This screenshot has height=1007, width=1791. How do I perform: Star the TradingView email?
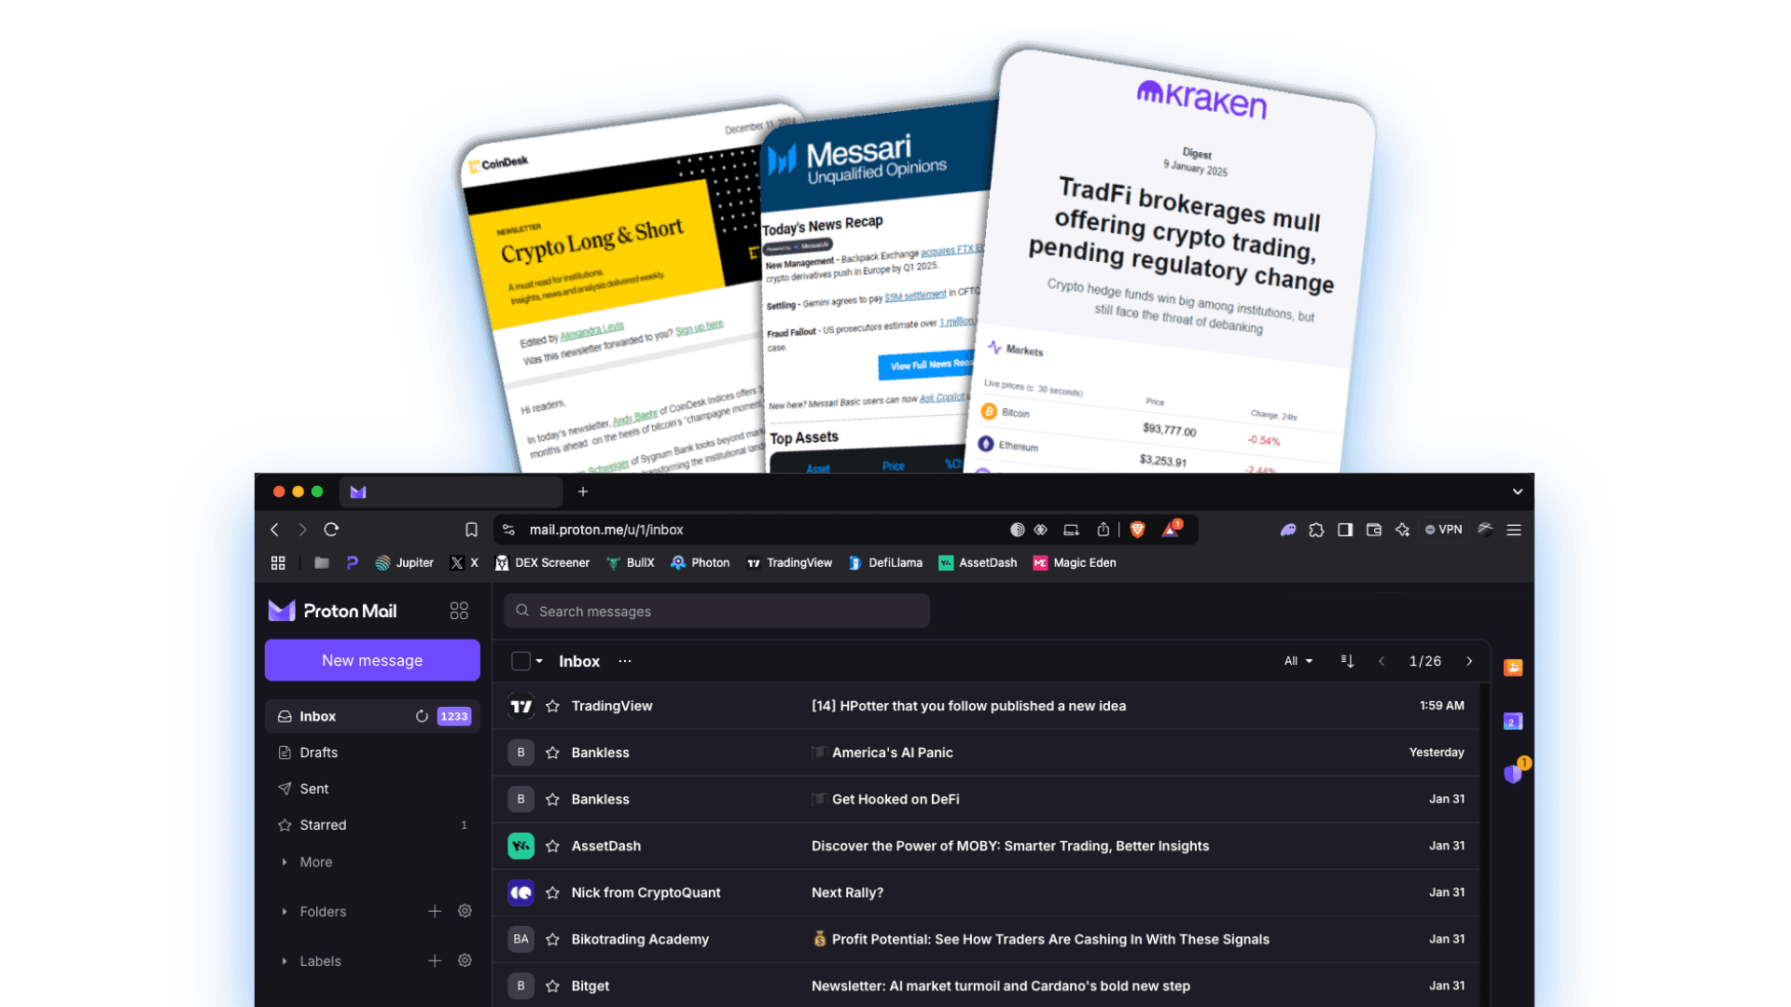(x=552, y=706)
